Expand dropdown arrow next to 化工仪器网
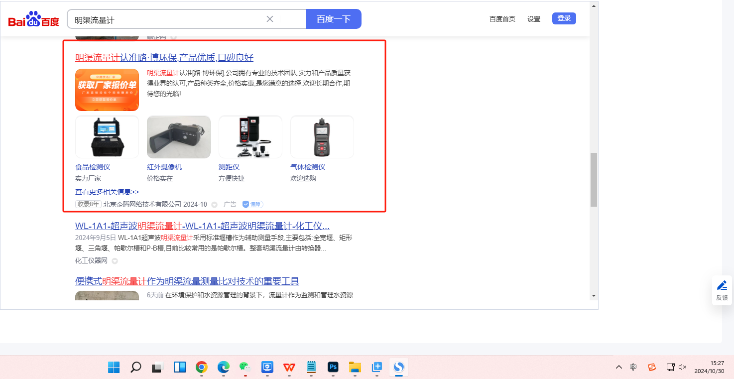 (115, 261)
